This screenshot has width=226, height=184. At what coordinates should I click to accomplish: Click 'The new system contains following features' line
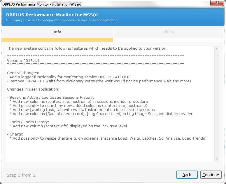87,48
